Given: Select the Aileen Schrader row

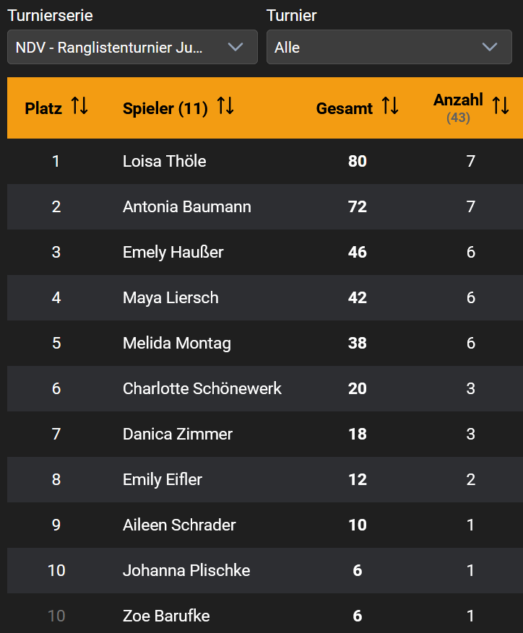Looking at the screenshot, I should (x=179, y=525).
